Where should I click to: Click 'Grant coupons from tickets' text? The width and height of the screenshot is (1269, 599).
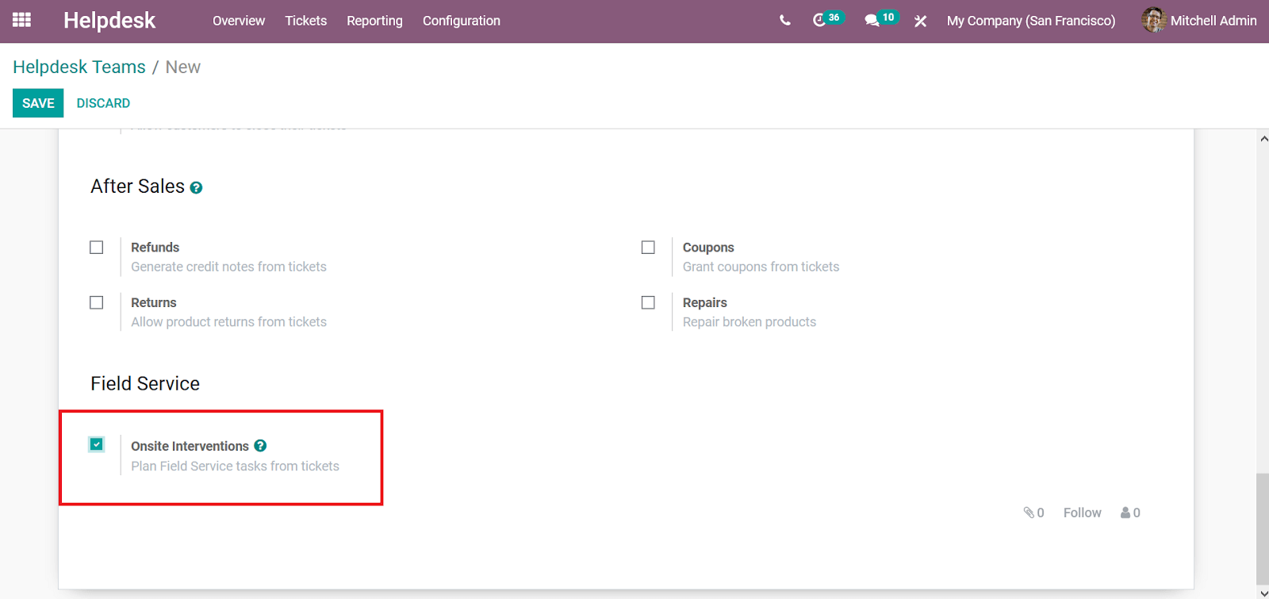[761, 267]
